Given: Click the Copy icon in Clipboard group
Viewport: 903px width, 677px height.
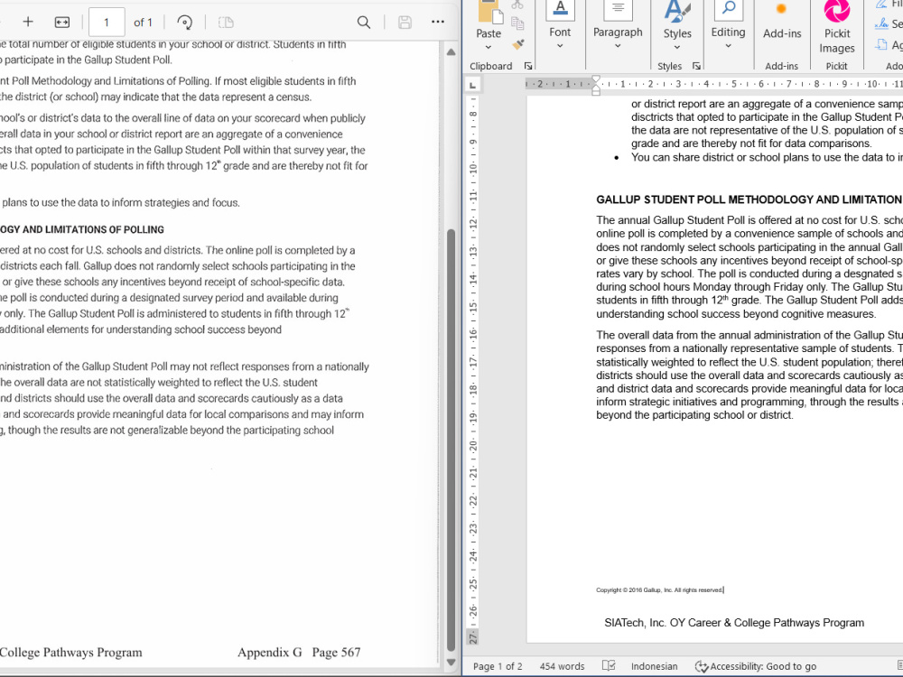Looking at the screenshot, I should 517,23.
